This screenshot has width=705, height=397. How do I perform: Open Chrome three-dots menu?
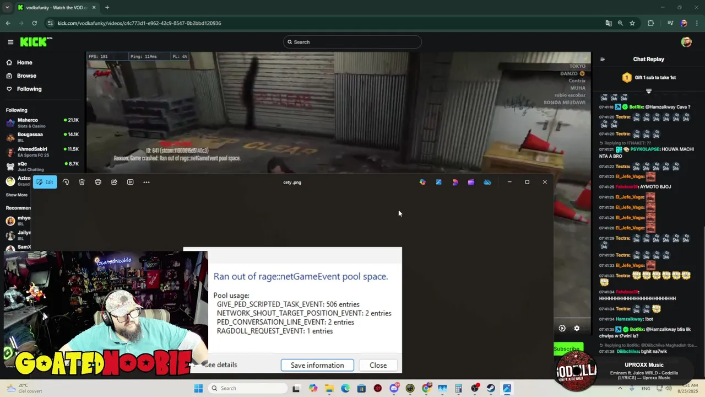click(697, 23)
